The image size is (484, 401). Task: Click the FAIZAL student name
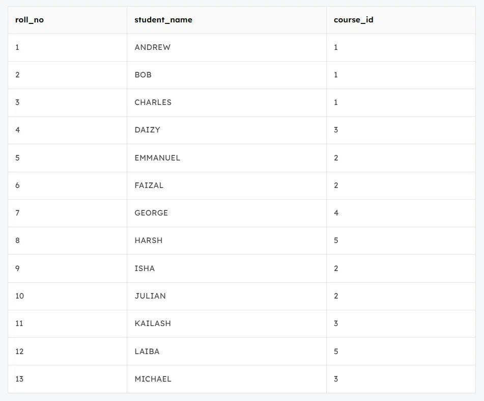click(149, 185)
